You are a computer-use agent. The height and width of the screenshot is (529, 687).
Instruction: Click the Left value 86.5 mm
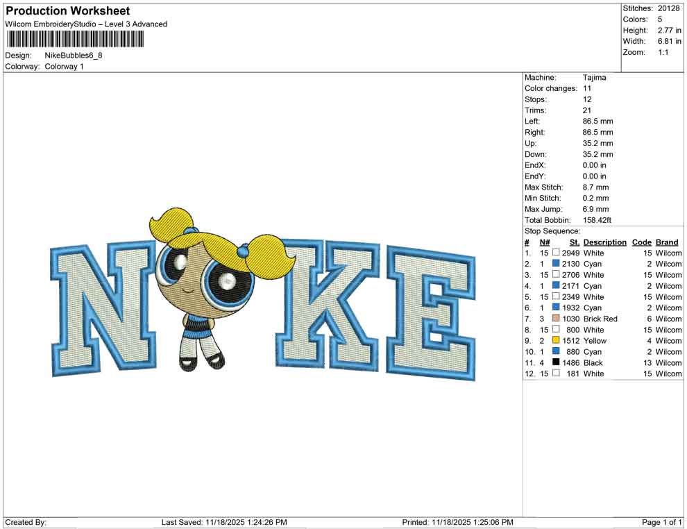coord(597,121)
